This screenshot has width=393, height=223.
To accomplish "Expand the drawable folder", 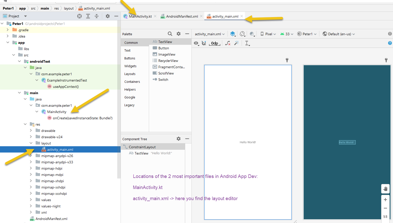I will (x=31, y=130).
